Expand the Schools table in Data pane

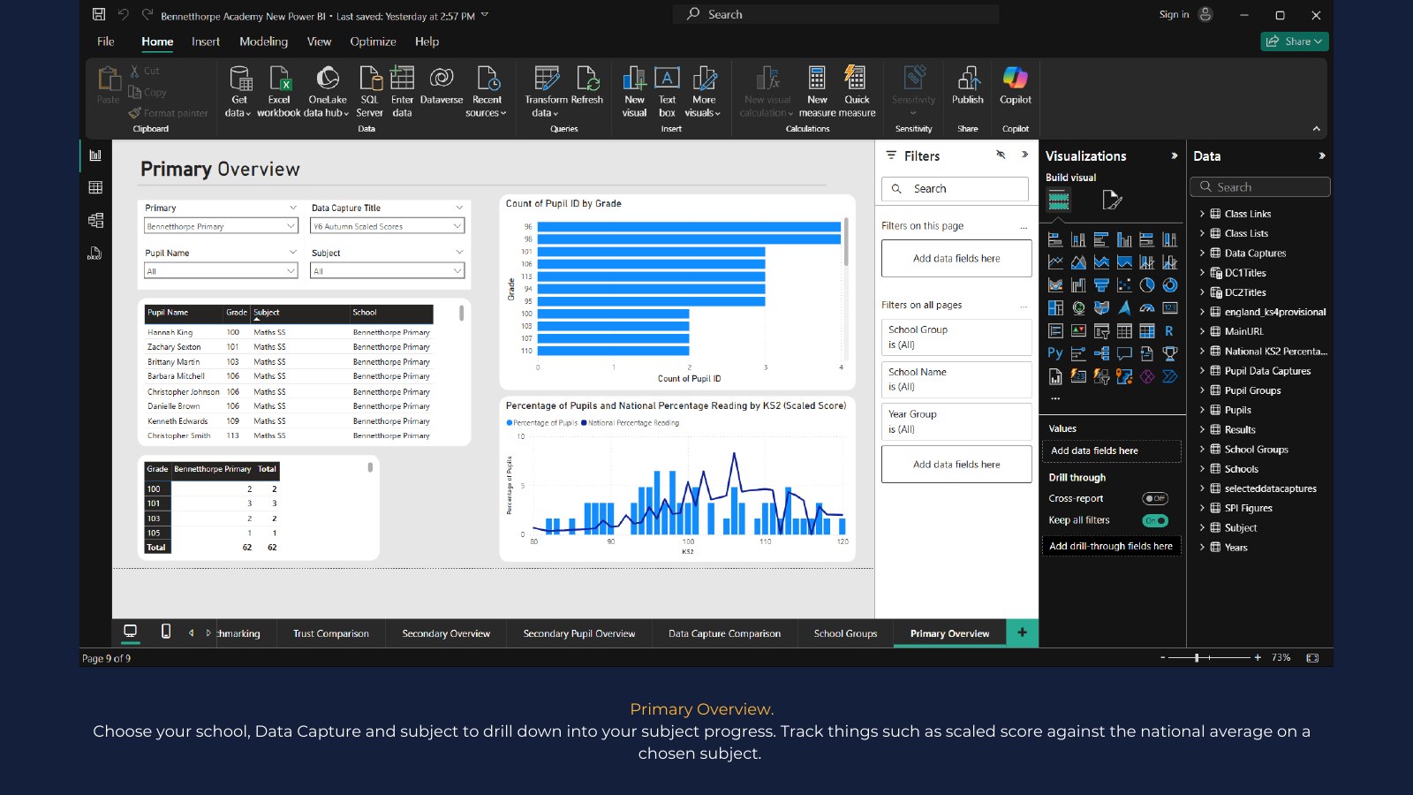1202,469
